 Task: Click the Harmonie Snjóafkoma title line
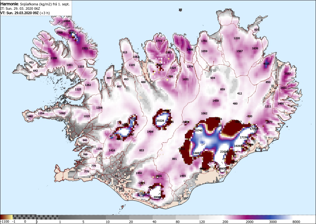coord(35,4)
